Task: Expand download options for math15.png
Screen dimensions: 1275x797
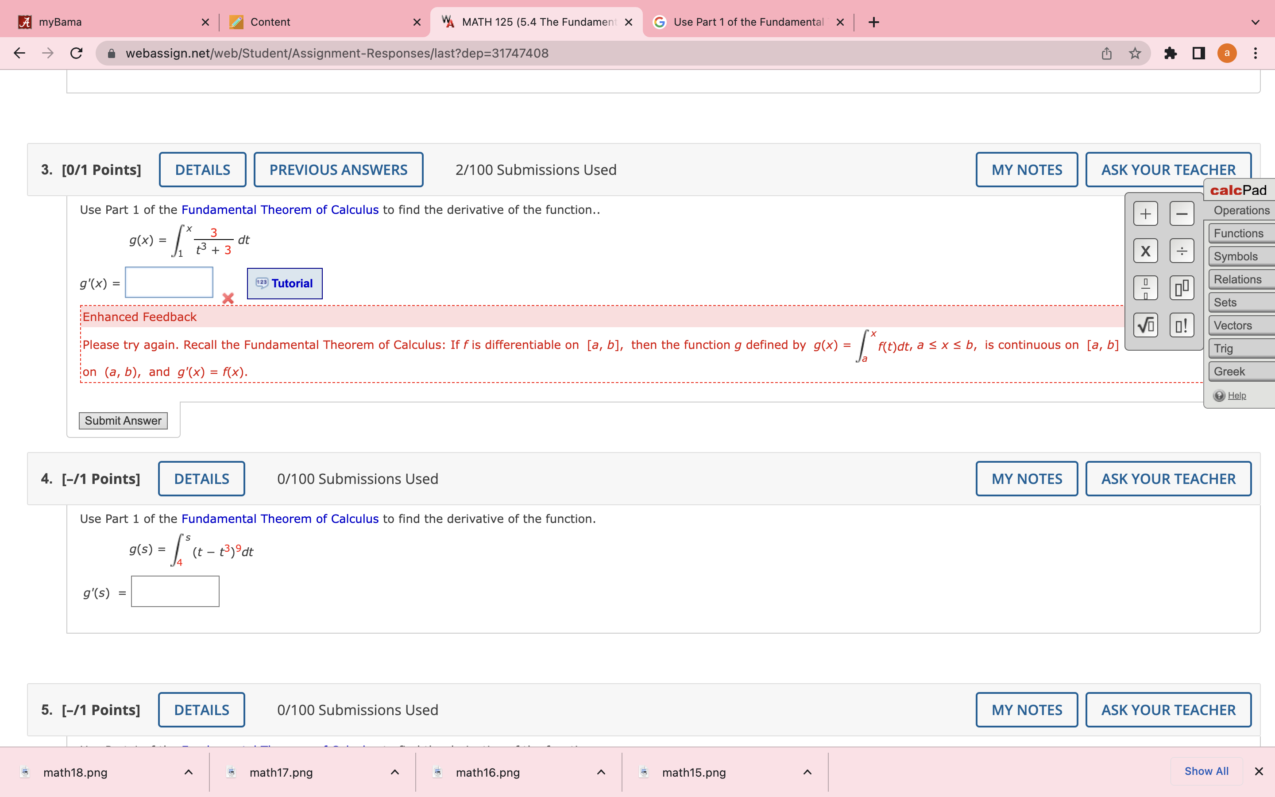Action: pos(807,772)
